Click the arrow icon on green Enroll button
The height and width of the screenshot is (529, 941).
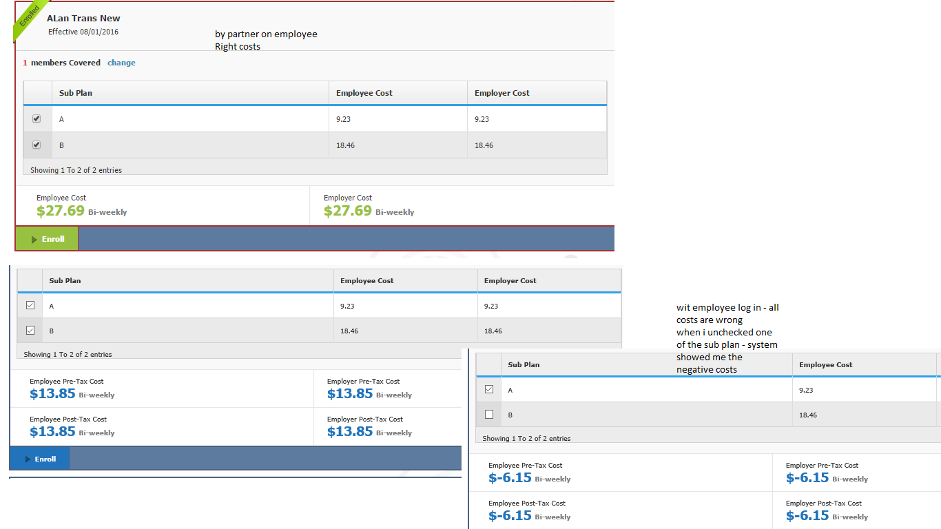34,239
